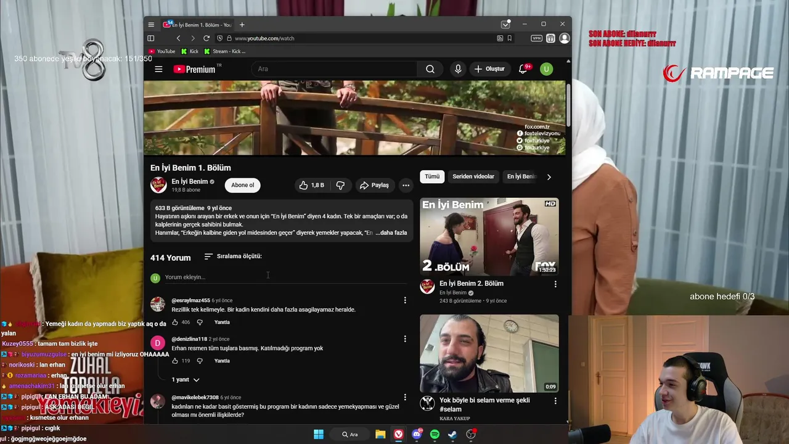Share the video with Paylaş button
789x444 pixels.
point(375,185)
